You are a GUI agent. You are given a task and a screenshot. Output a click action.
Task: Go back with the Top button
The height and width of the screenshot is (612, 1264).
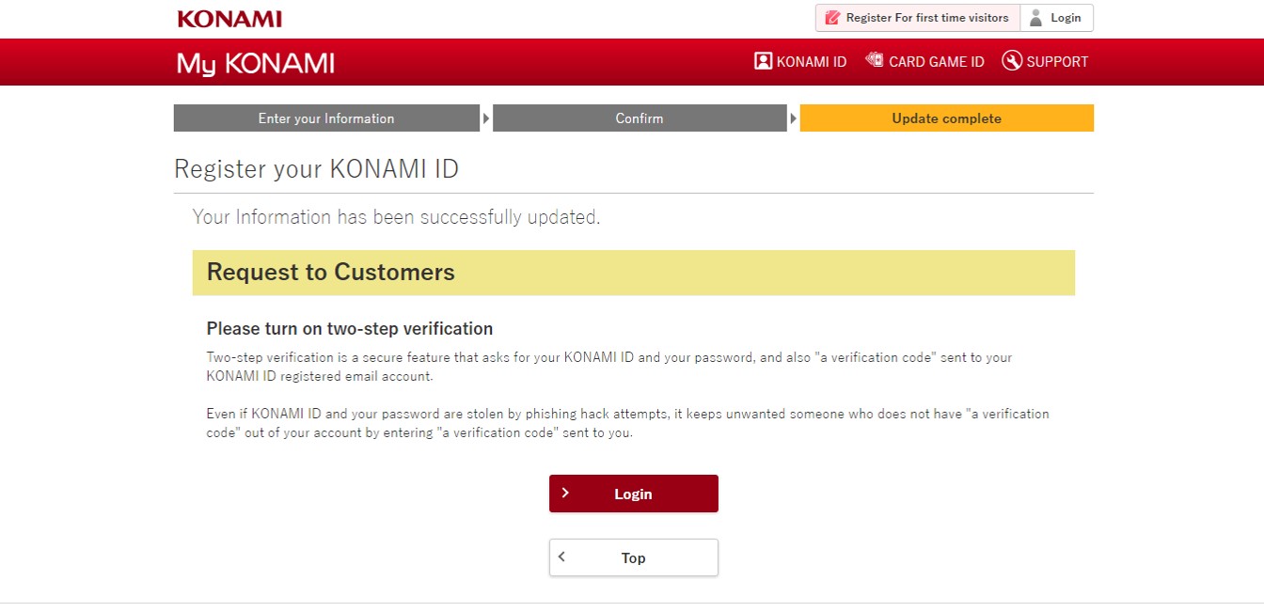(x=633, y=557)
